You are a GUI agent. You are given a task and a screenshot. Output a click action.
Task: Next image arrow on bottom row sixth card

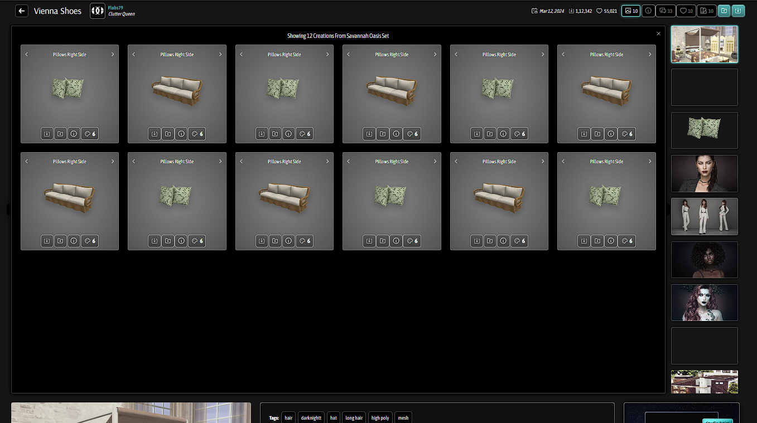click(x=649, y=162)
